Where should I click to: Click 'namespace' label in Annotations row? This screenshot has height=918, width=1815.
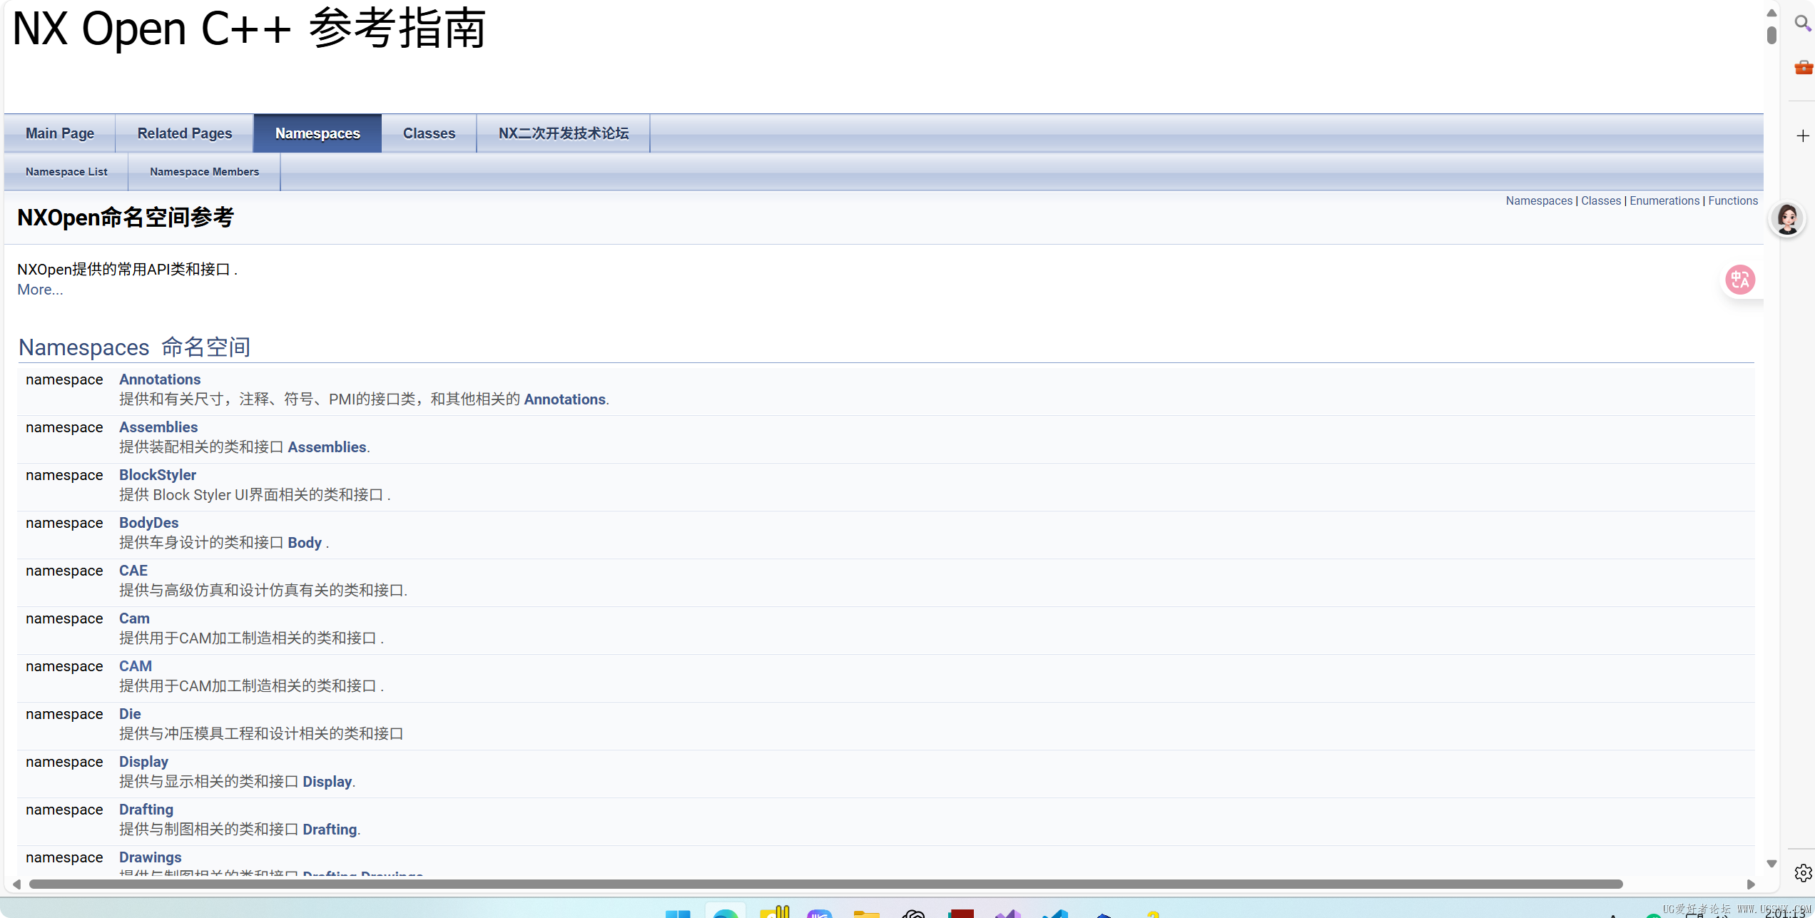pos(64,379)
